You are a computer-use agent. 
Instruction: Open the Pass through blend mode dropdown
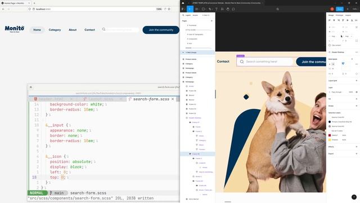click(336, 92)
